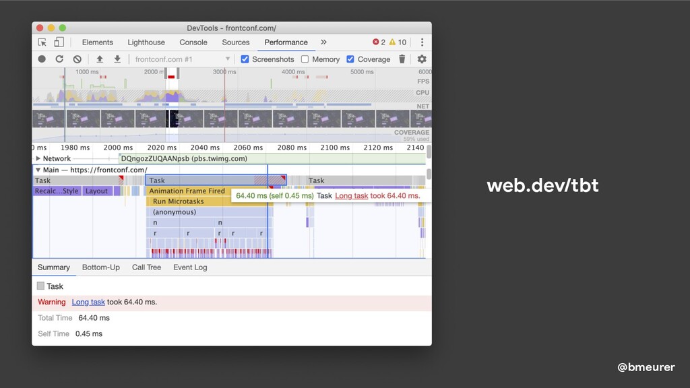
Task: Open the Event Log tab
Action: tap(190, 267)
